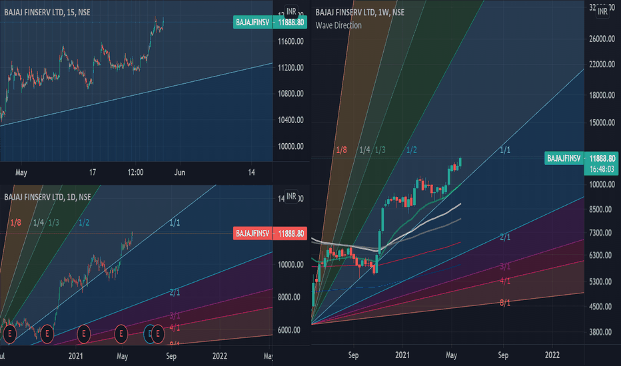Click the 1/8 Gann fan label on 1W chart
The image size is (621, 366).
(x=341, y=150)
